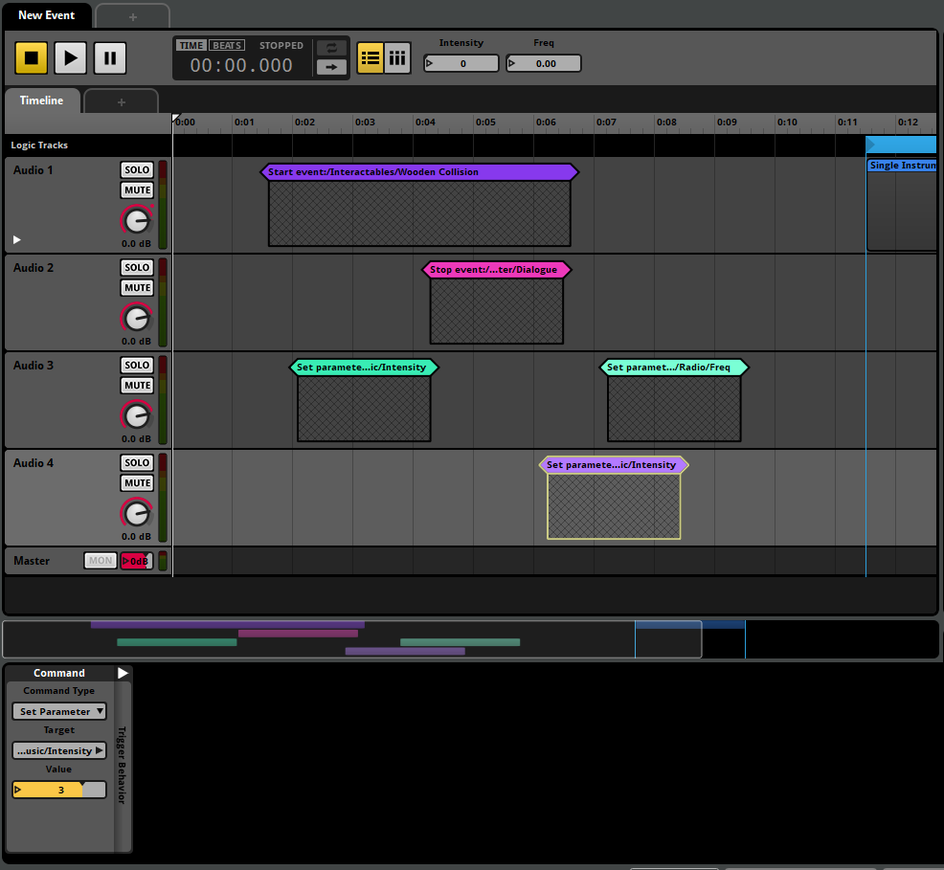Solo the Audio 1 track
The width and height of the screenshot is (944, 870).
137,170
